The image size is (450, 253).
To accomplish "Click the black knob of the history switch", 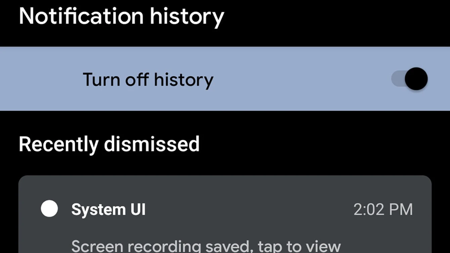I will tap(416, 79).
